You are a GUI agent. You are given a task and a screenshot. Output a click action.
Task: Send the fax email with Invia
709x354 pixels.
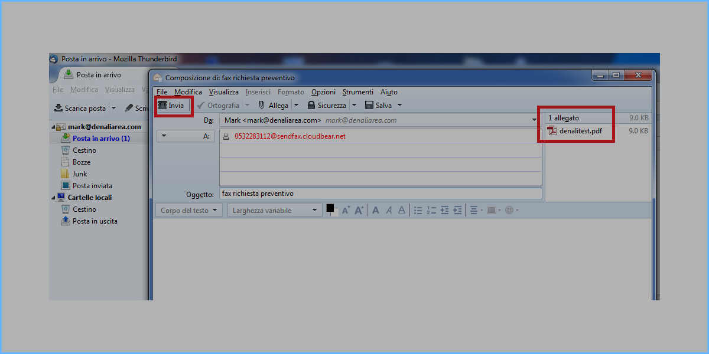point(172,106)
